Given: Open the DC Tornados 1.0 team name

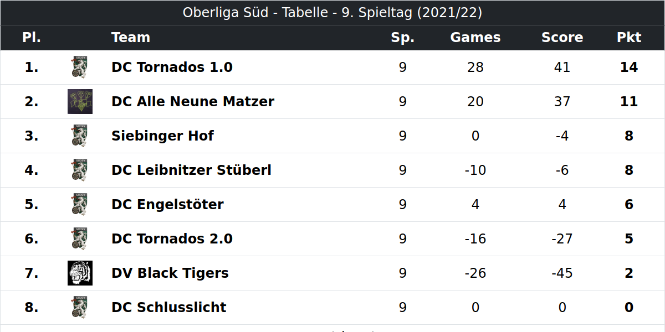Looking at the screenshot, I should [172, 68].
